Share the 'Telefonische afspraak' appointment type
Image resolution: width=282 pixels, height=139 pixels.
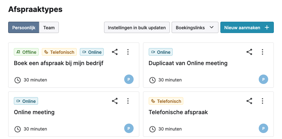click(249, 101)
